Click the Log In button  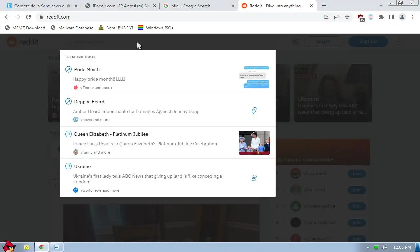(324, 41)
